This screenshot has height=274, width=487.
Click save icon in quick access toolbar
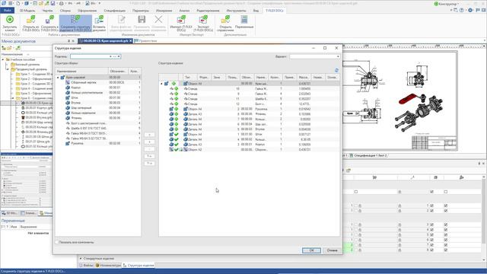point(53,3)
